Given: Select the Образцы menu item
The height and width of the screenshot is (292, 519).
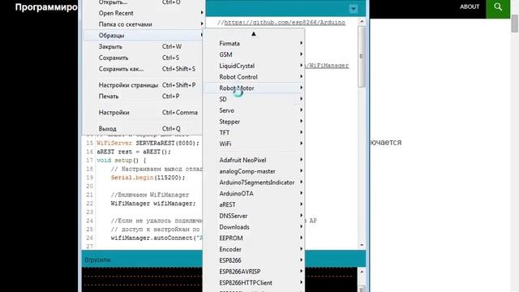Looking at the screenshot, I should 143,35.
